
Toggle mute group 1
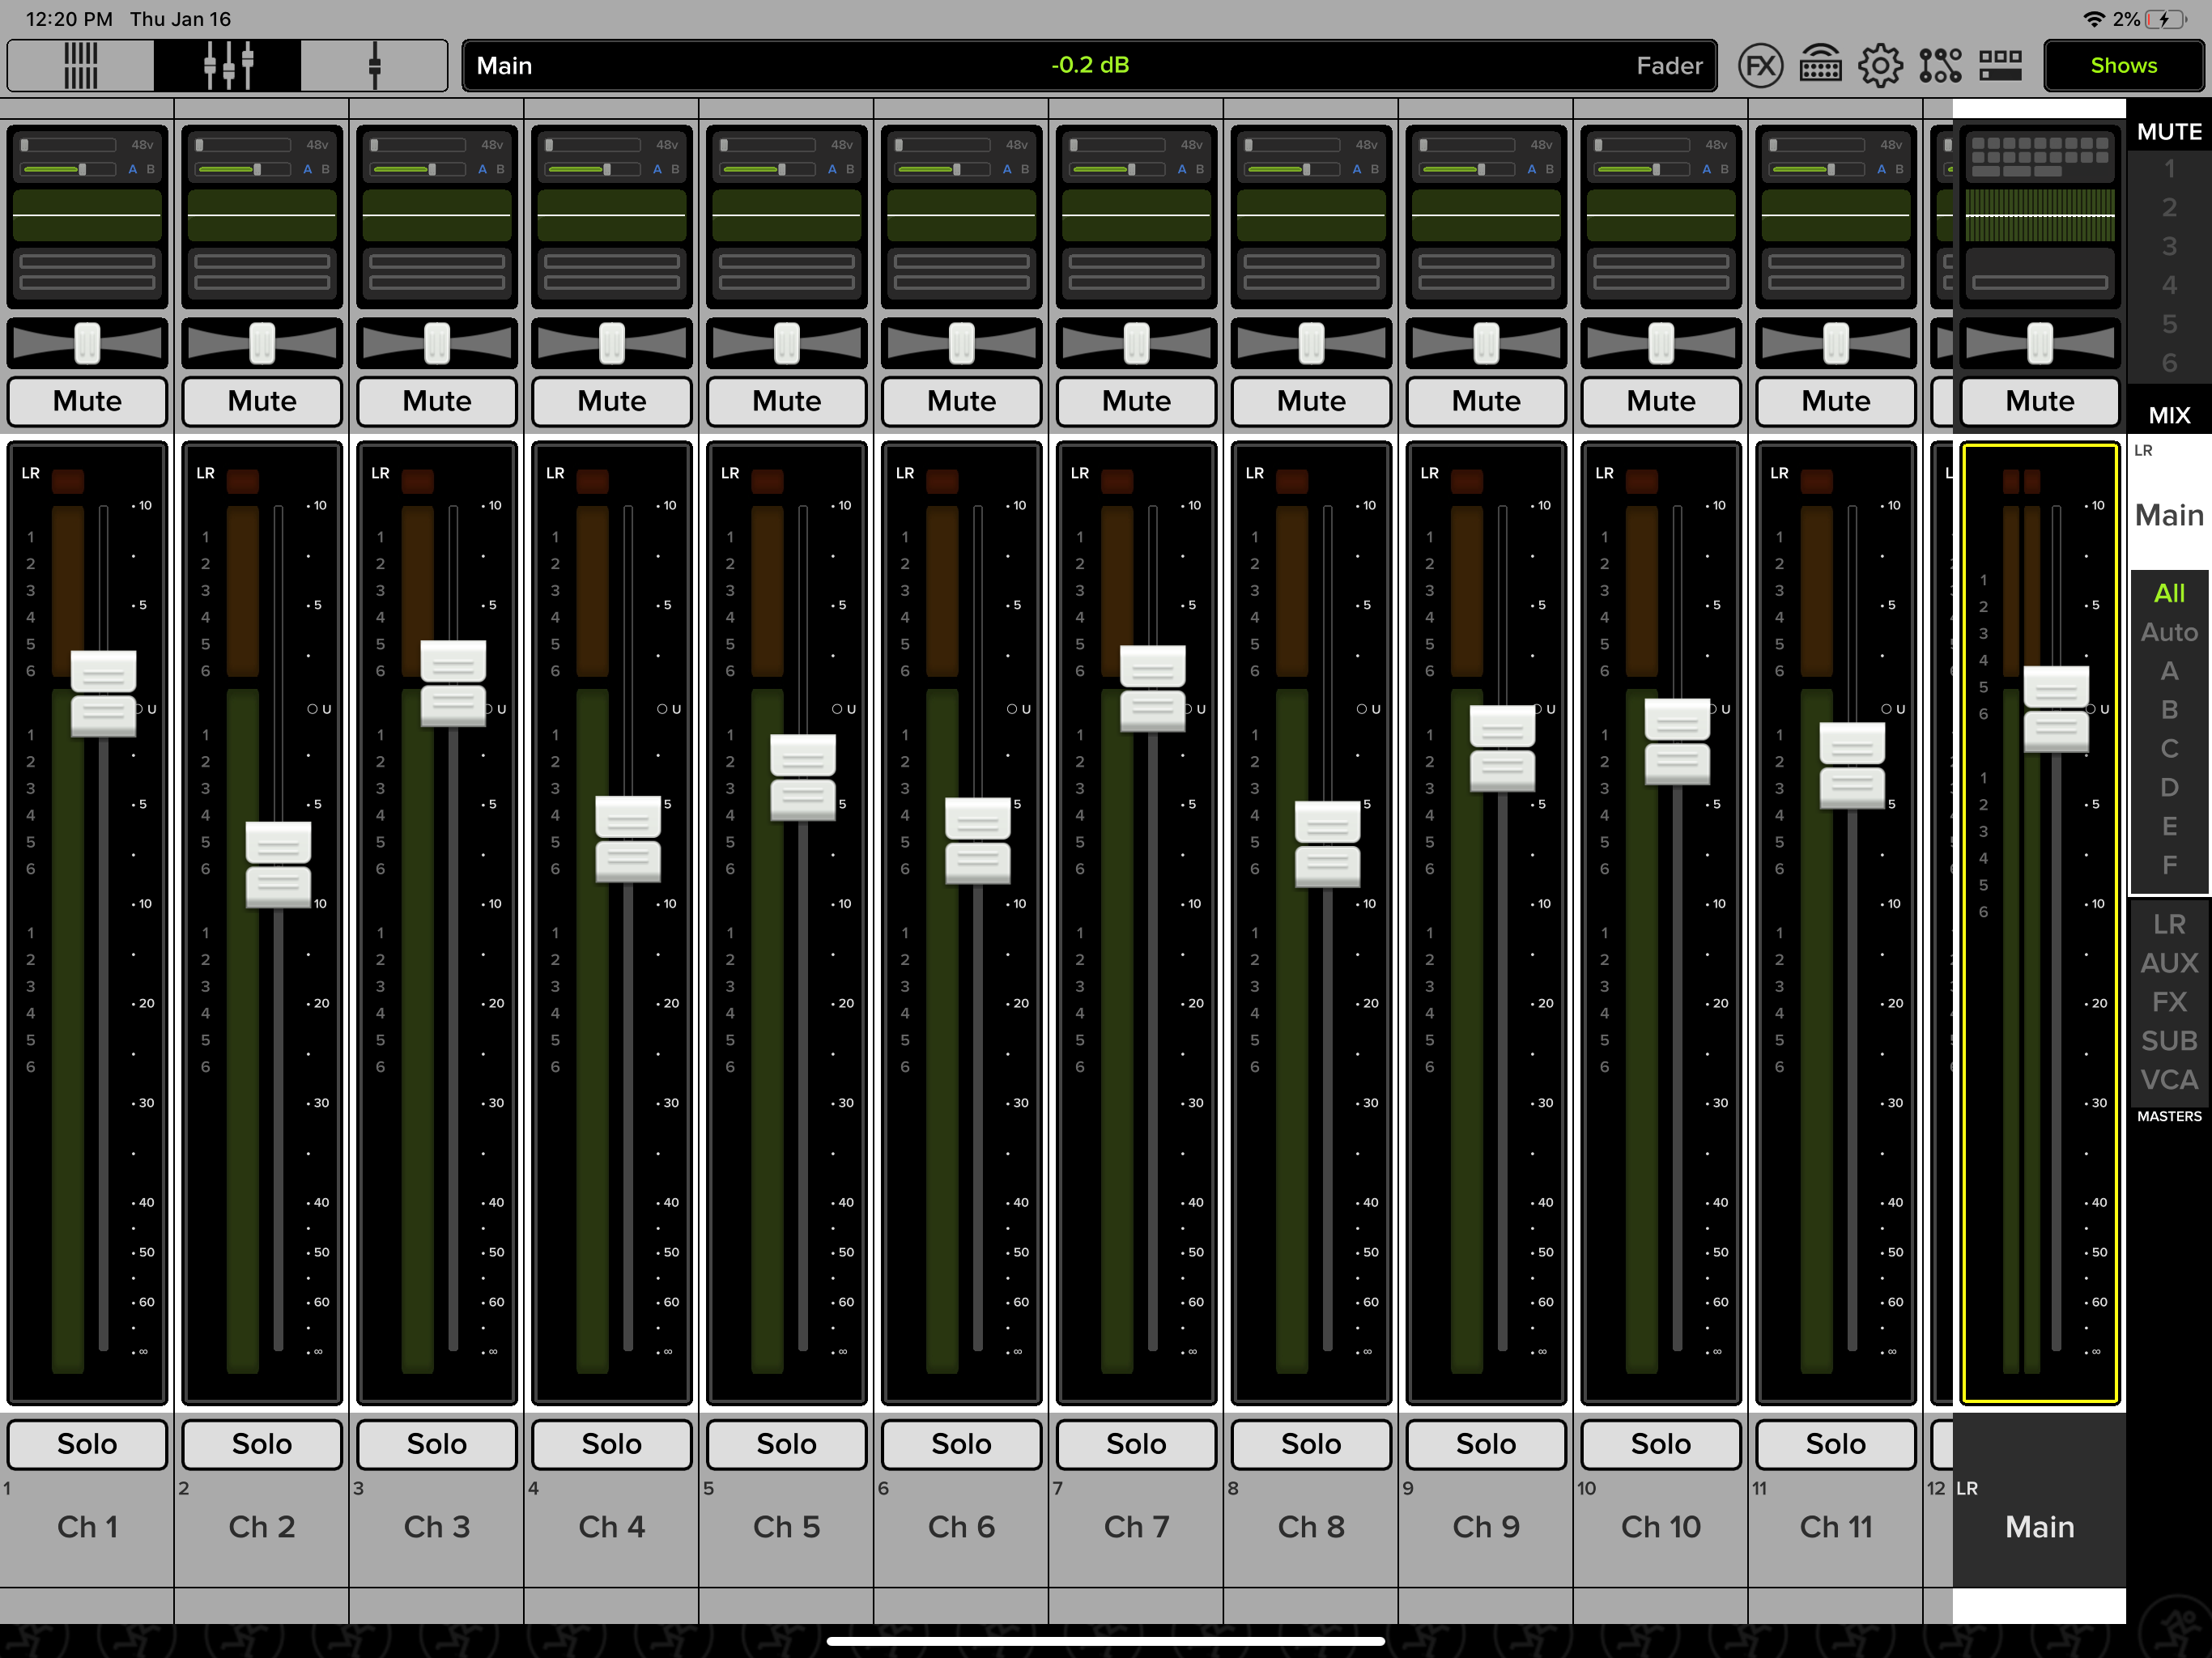coord(2168,168)
